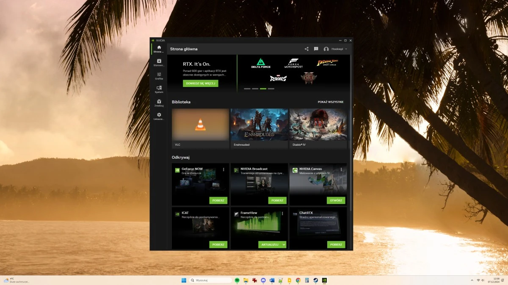Click the feedback icon in the header
Screen dimensions: 508x285
316,49
